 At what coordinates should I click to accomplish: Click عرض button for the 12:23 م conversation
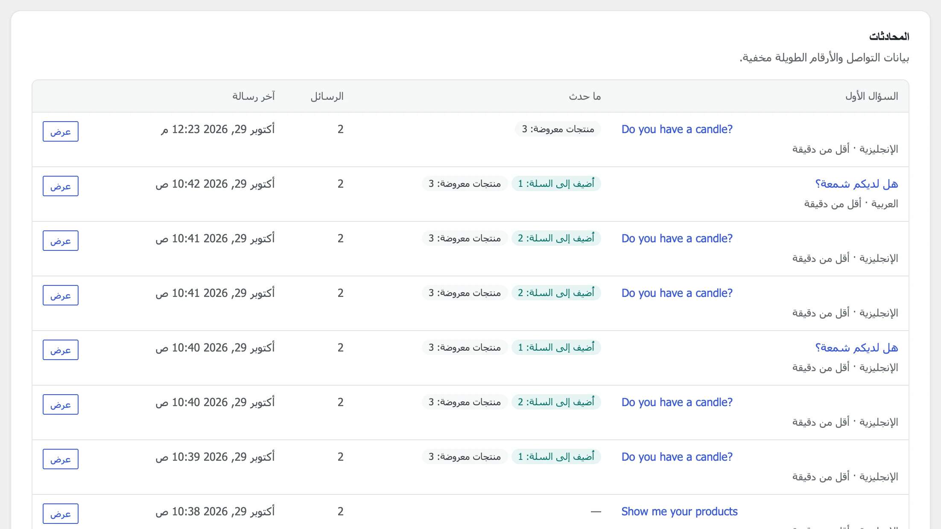(61, 131)
